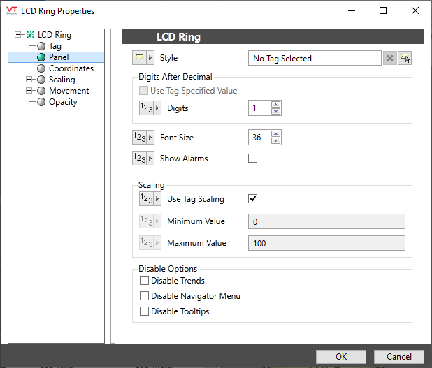This screenshot has width=432, height=368.
Task: Select Coordinates in the property tree
Action: (71, 68)
